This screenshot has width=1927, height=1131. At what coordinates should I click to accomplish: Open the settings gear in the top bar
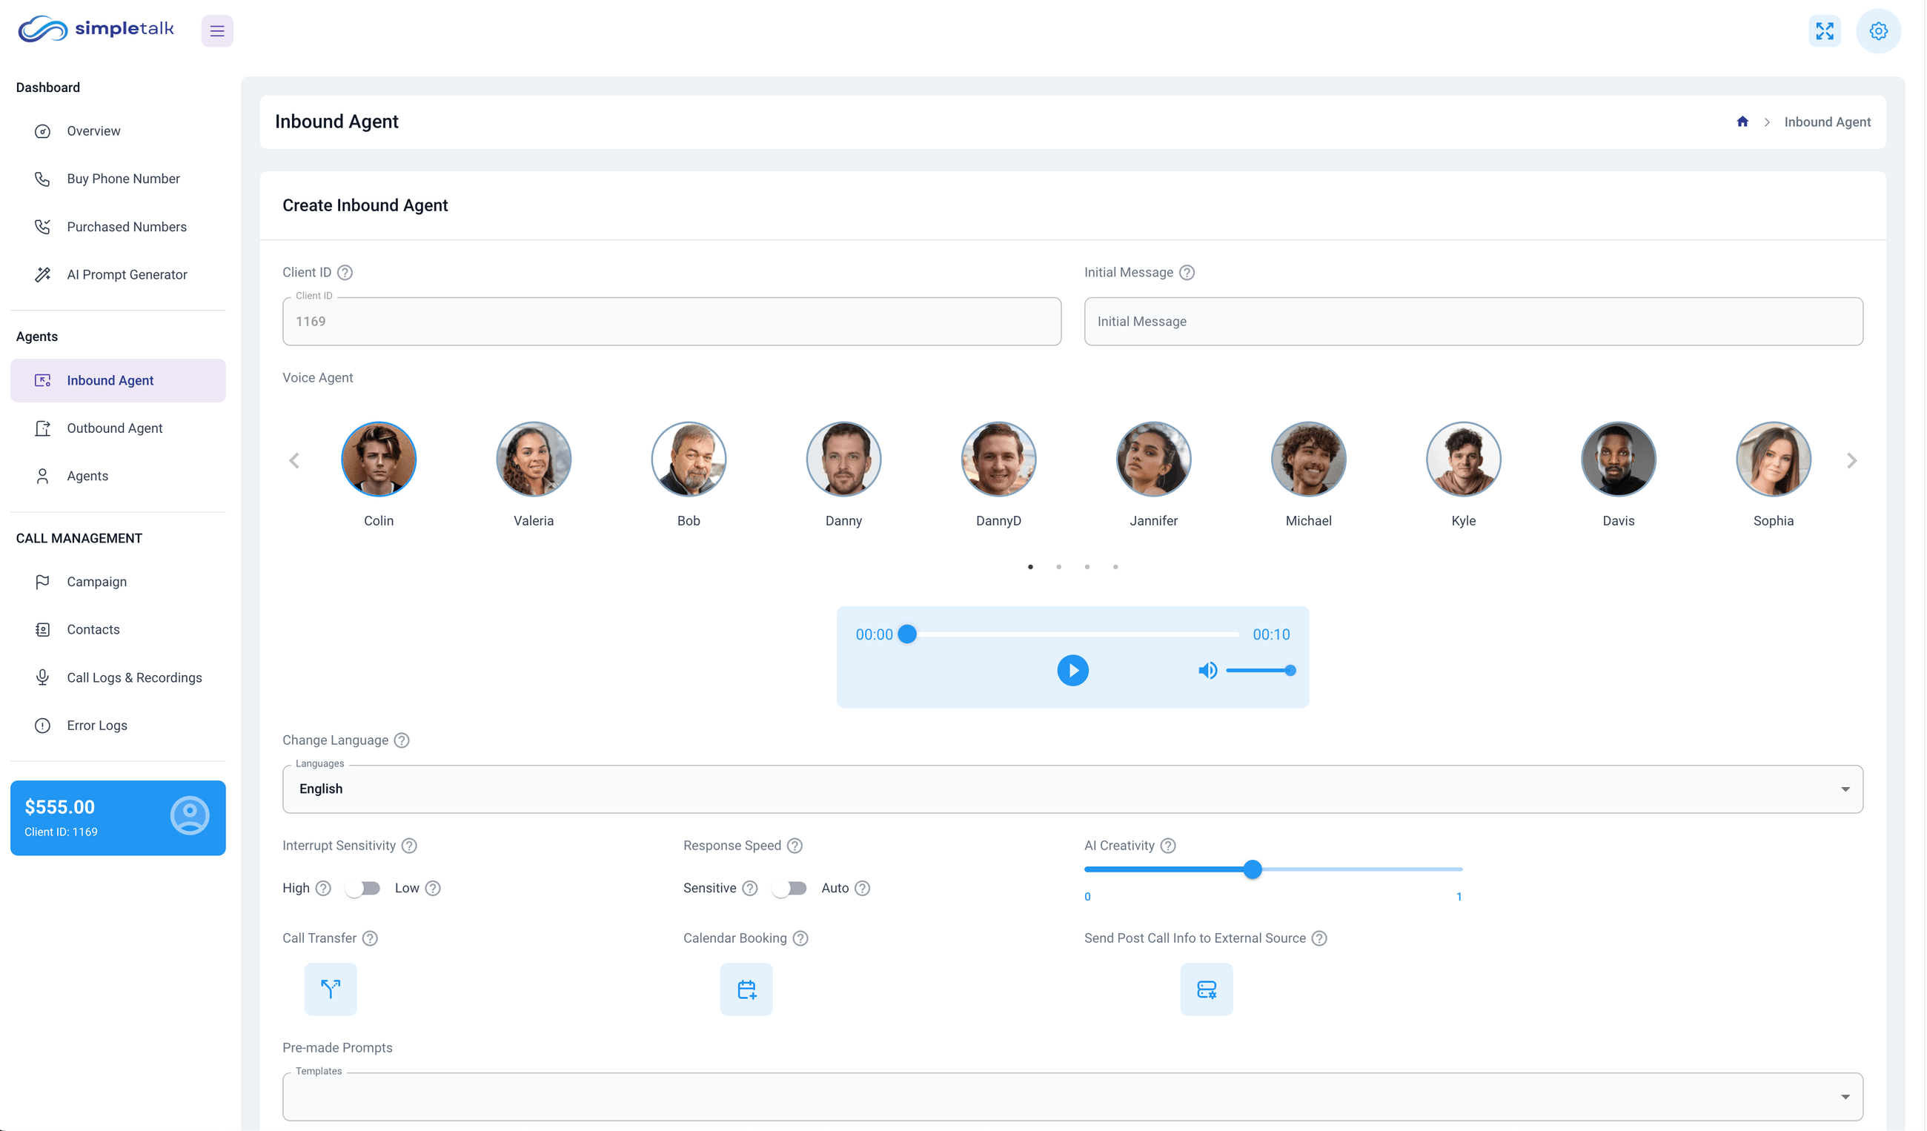point(1879,30)
